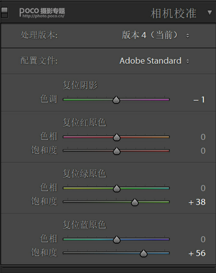Viewport: 216px width, 273px height.
Task: Click the green primary 色相 slider handle
Action: [117, 189]
